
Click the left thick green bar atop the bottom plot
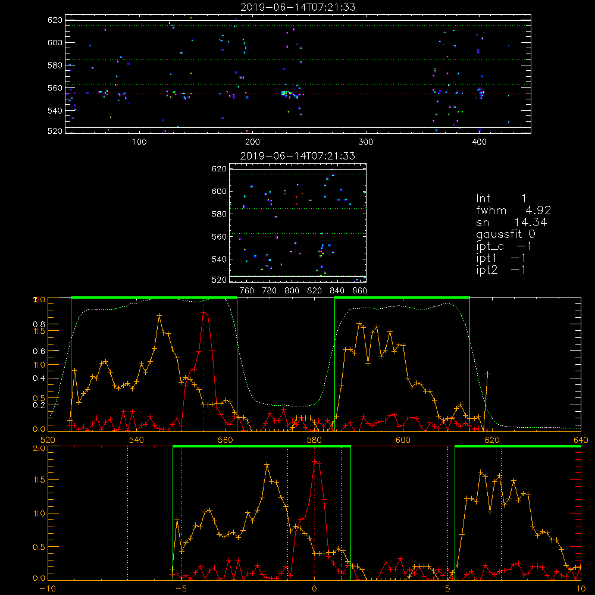261,446
